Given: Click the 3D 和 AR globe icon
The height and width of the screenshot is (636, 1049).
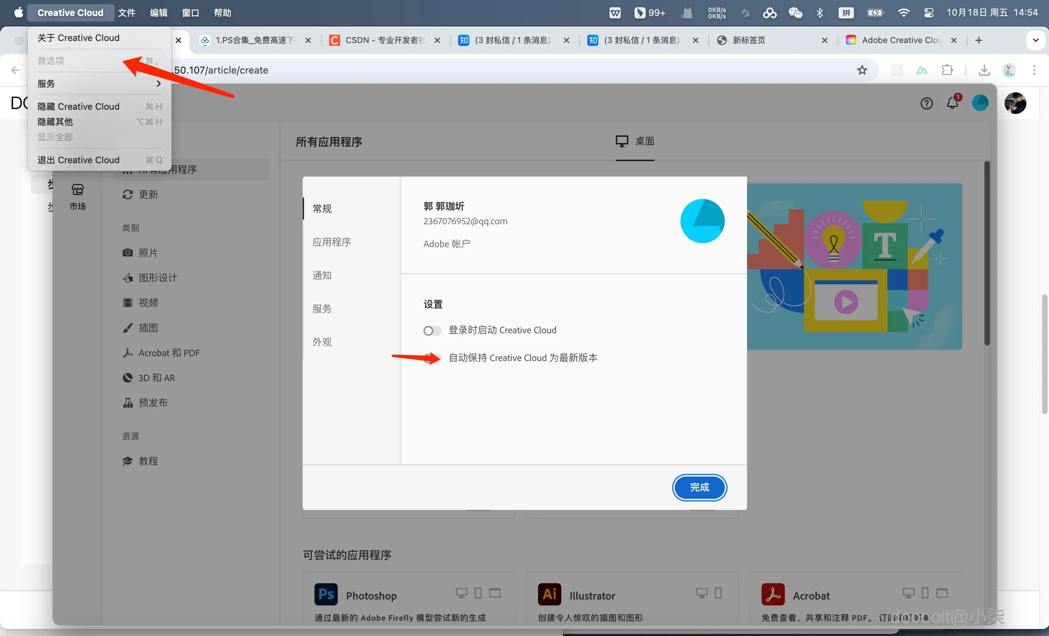Looking at the screenshot, I should click(127, 378).
